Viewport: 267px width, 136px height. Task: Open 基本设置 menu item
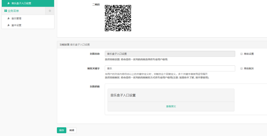click(x=16, y=25)
